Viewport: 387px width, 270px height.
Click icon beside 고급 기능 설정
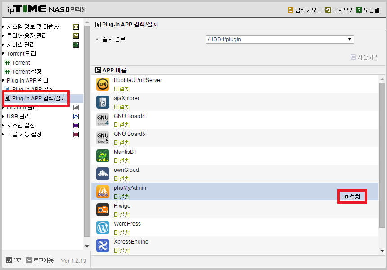pos(76,135)
